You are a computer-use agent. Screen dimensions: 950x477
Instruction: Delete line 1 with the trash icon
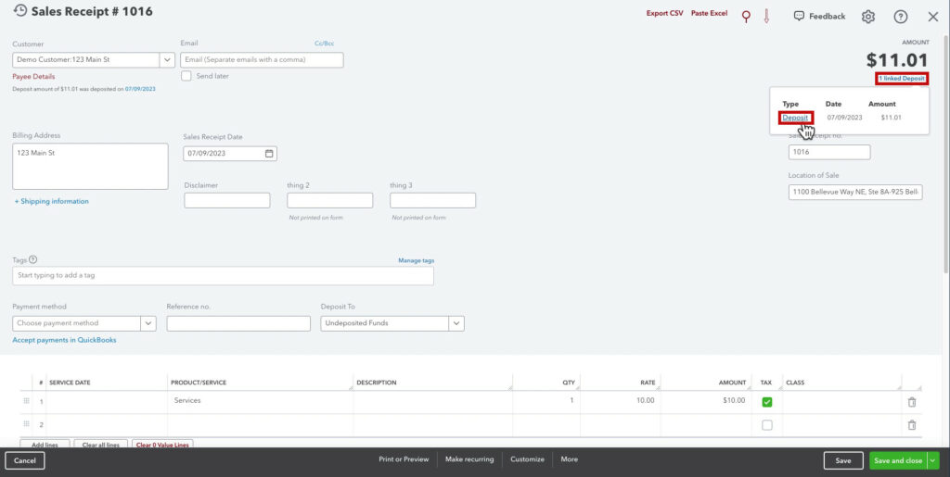(912, 402)
